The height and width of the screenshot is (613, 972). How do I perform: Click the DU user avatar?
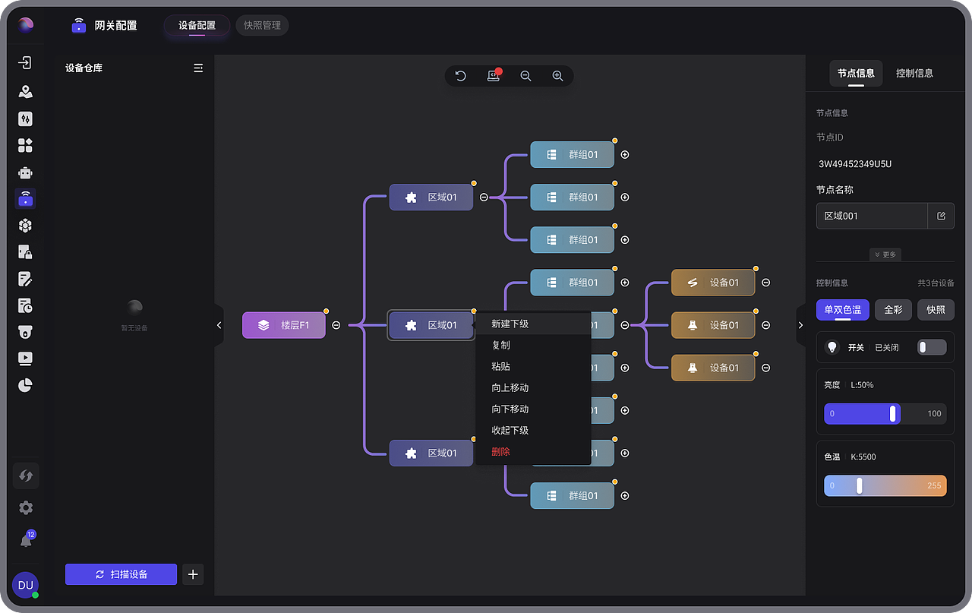point(26,585)
